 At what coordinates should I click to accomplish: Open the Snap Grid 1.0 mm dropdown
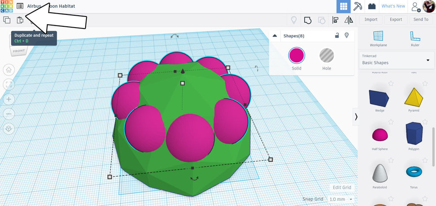point(340,199)
